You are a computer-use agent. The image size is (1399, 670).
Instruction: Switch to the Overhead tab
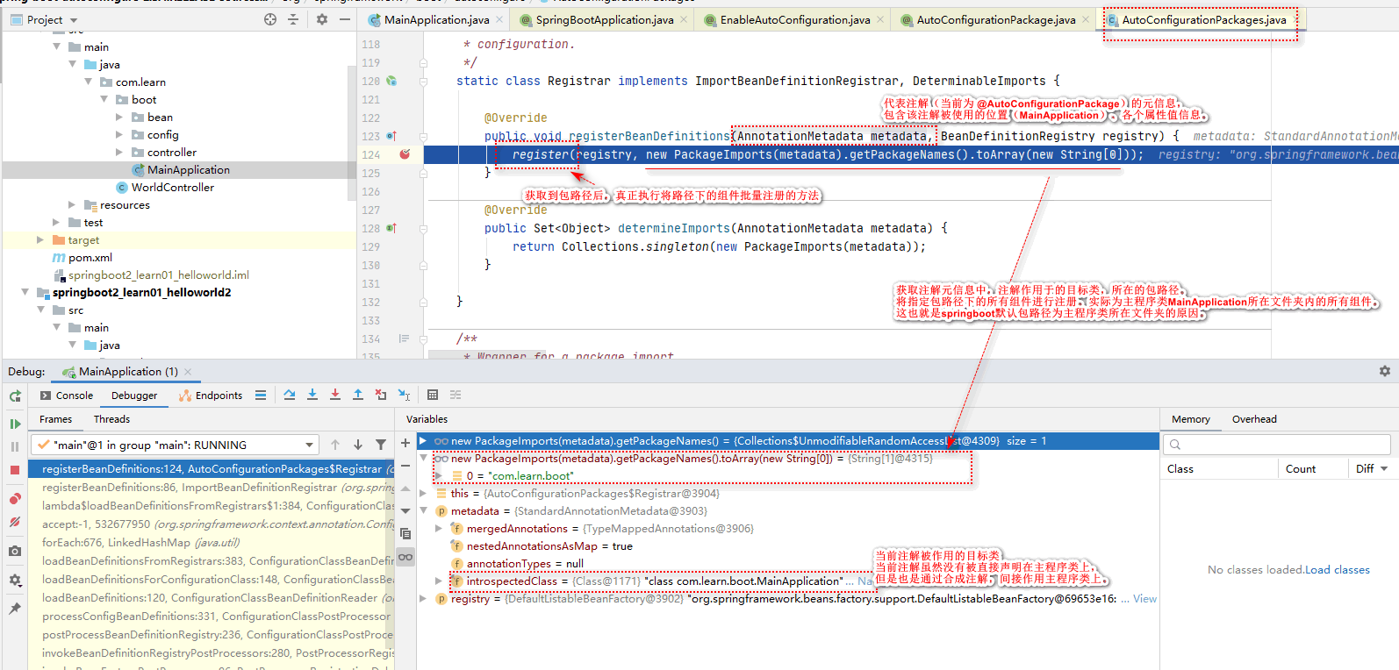tap(1254, 419)
